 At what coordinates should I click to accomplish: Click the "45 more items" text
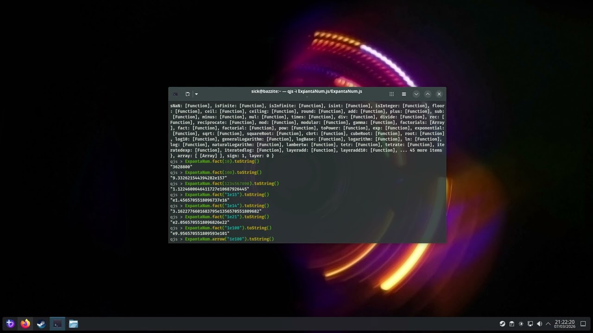point(426,150)
